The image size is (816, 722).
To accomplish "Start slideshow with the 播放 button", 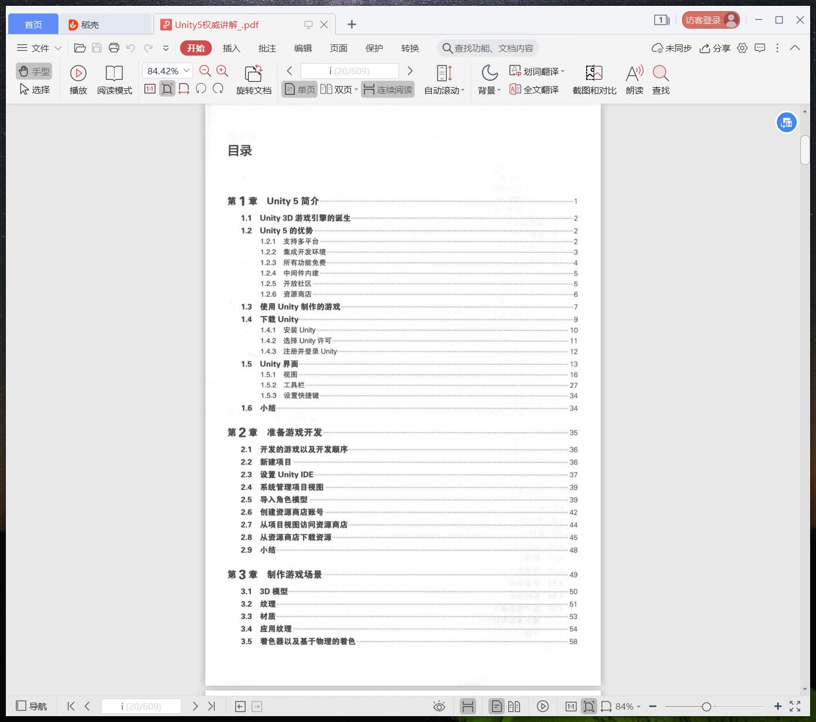I will pyautogui.click(x=78, y=80).
